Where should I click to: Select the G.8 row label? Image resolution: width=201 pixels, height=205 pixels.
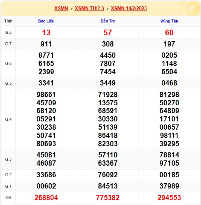point(8,32)
